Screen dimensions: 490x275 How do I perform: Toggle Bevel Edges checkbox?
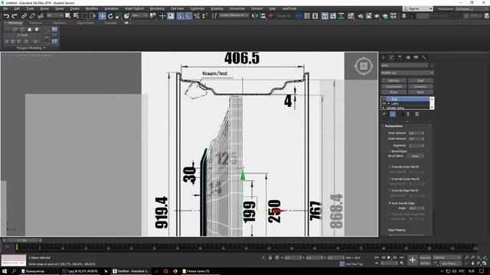[390, 151]
